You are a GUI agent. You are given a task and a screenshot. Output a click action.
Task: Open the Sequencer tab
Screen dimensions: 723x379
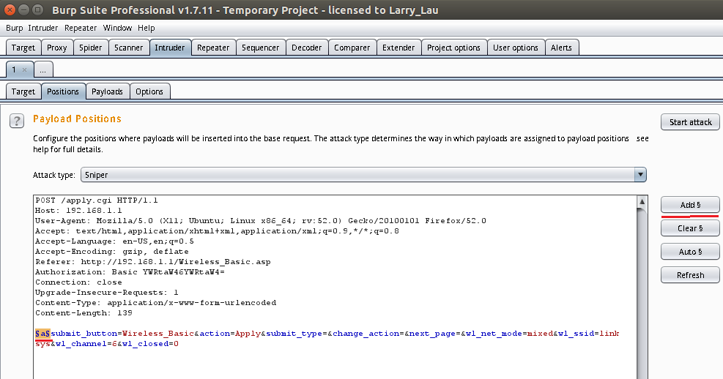point(261,48)
